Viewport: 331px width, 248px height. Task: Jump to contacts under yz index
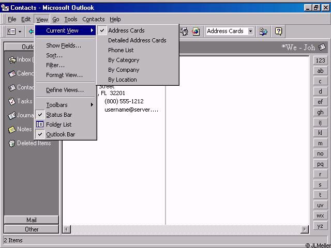(320, 226)
